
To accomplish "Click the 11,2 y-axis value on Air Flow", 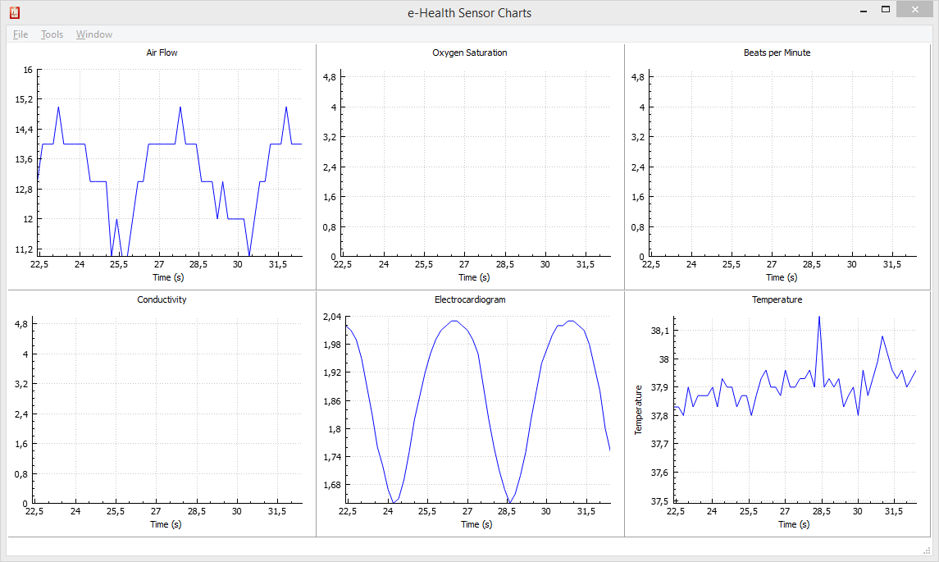I will point(24,249).
